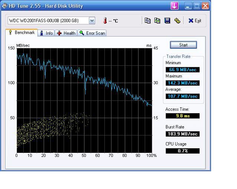Click the Average value 107.7 MB/sec

183,96
